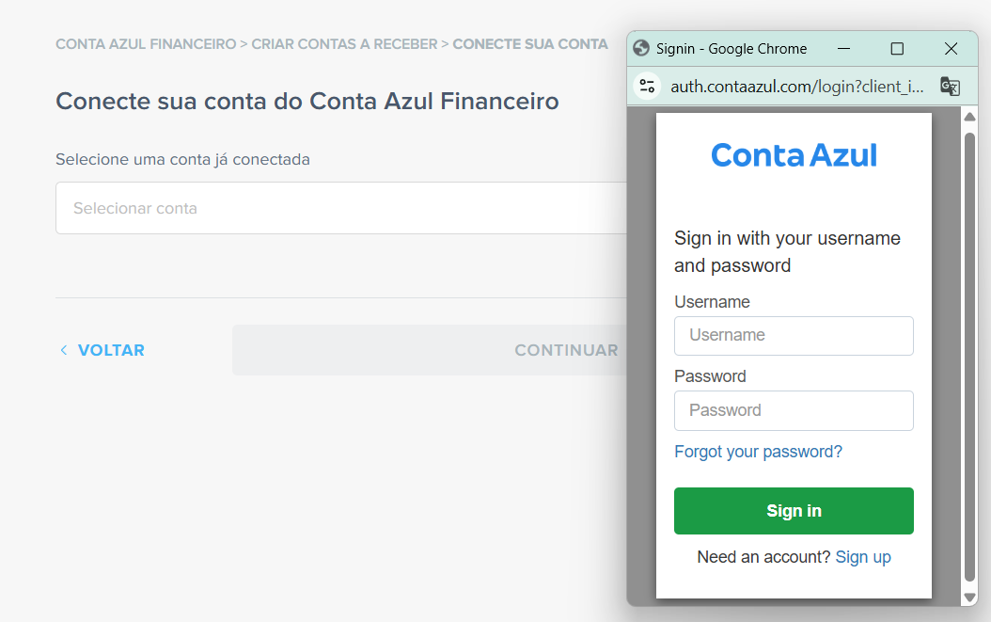Close the Signin Chrome popup window
This screenshot has width=991, height=622.
(951, 49)
